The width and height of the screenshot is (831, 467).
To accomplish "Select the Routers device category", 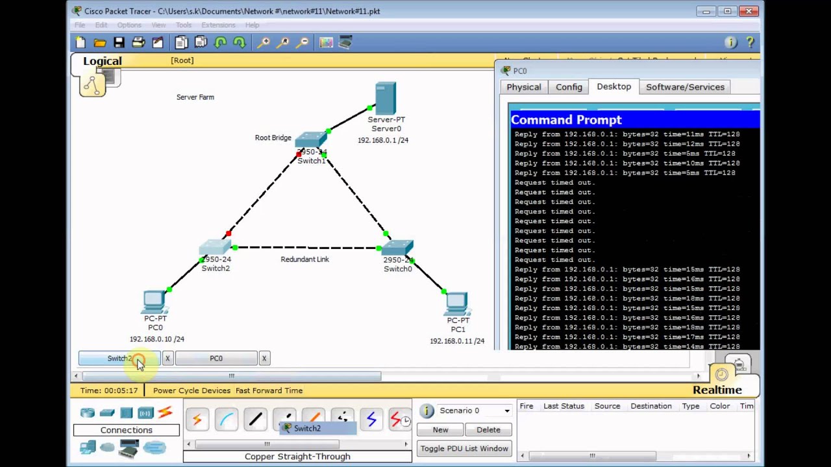I will (88, 413).
